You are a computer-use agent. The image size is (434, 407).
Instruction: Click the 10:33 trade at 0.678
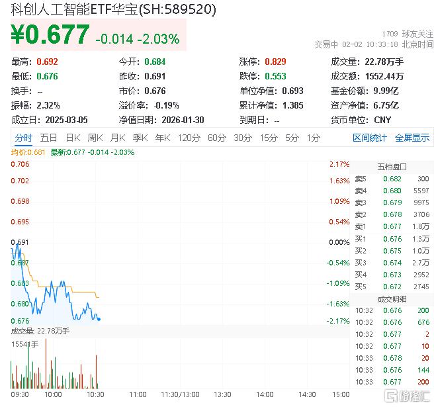click(x=392, y=358)
